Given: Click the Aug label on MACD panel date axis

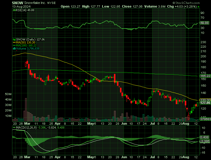Looking at the screenshot, I should [186, 157].
